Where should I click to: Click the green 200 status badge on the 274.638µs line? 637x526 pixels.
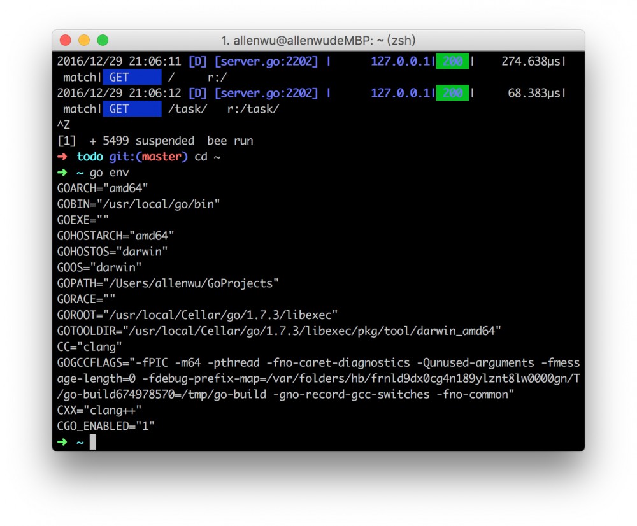[452, 61]
